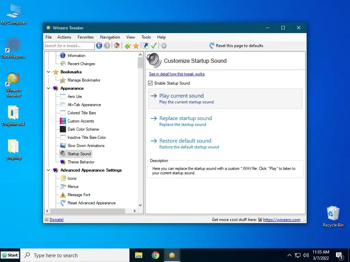Viewport: 350px width, 262px height.
Task: Click the tree horizontal scrollbar thumb
Action: pyautogui.click(x=88, y=211)
